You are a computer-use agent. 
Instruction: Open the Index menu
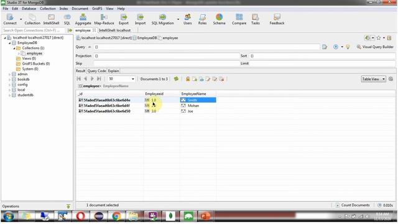63,9
